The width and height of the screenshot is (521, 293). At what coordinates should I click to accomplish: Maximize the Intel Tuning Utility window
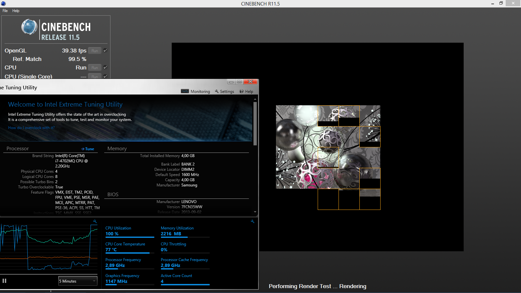[239, 82]
